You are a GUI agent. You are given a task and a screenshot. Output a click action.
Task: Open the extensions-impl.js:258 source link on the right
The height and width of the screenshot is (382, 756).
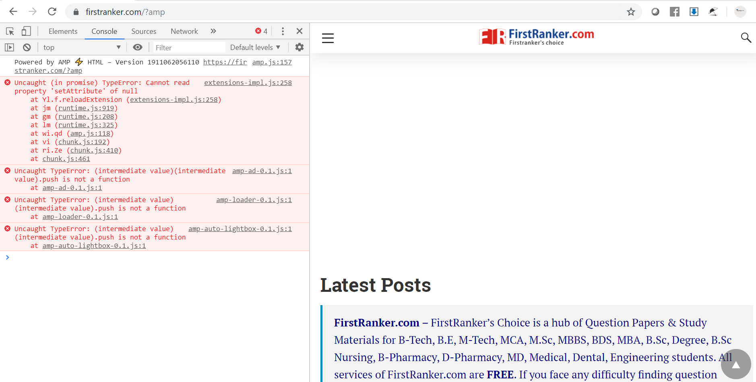[x=248, y=83]
